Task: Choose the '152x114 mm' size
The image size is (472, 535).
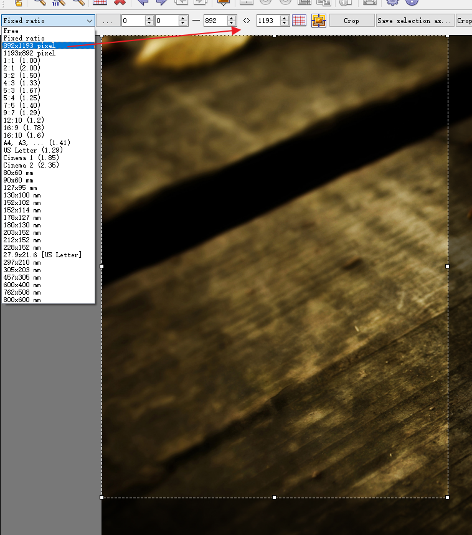Action: 48,210
